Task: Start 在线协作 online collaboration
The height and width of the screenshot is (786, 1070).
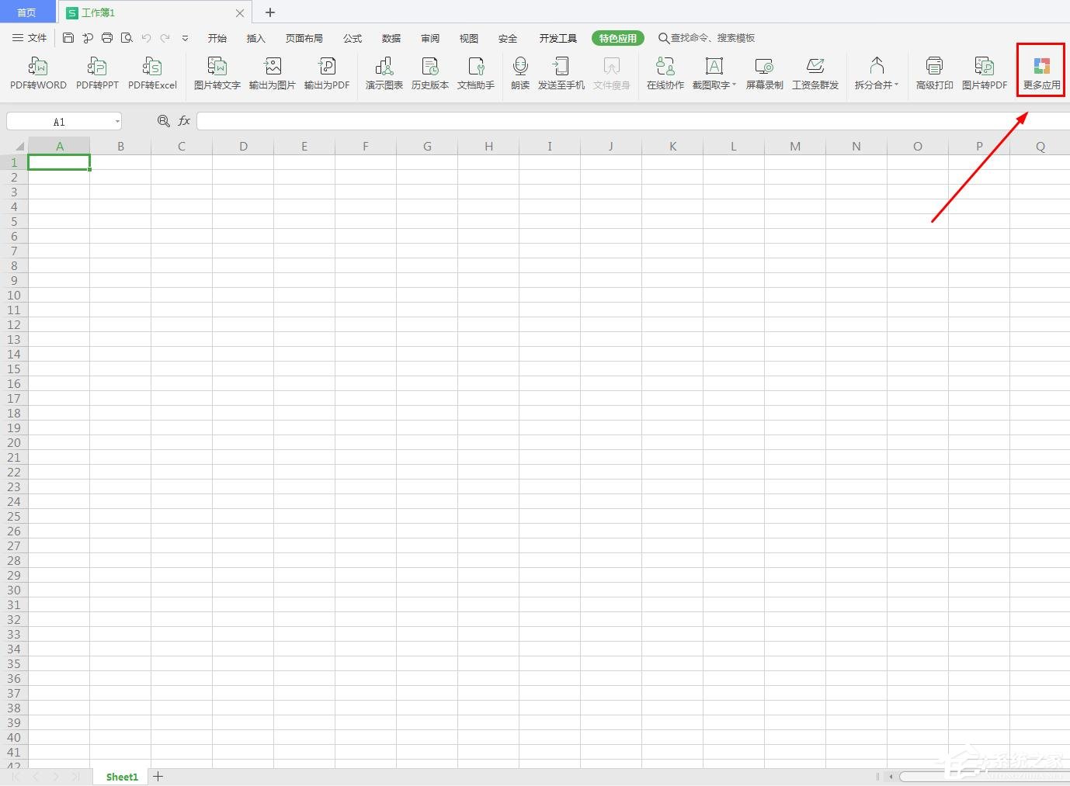Action: pyautogui.click(x=665, y=74)
